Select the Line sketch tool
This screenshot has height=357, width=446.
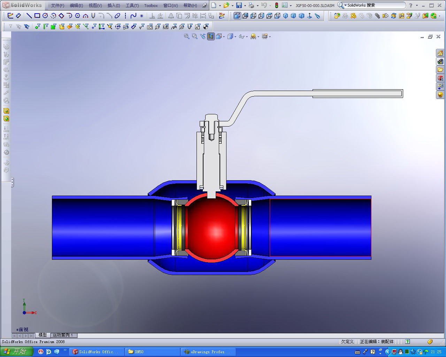click(29, 16)
